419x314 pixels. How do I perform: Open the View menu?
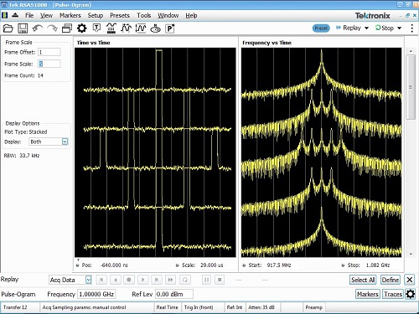point(46,15)
